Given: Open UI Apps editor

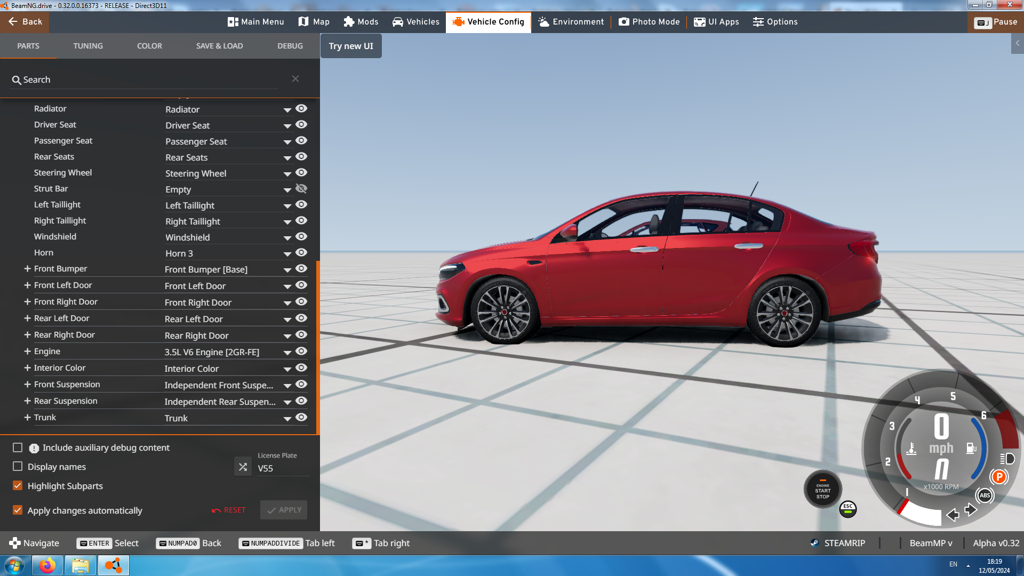Looking at the screenshot, I should click(716, 22).
